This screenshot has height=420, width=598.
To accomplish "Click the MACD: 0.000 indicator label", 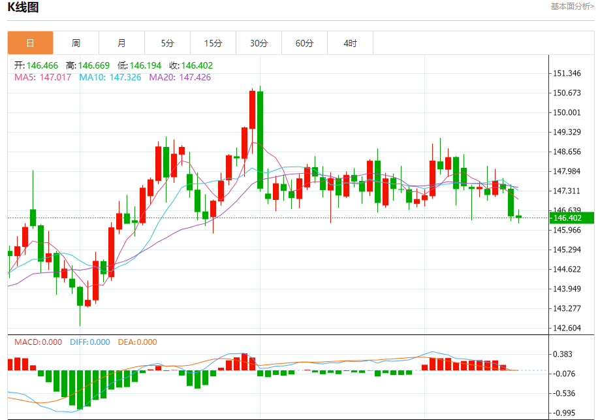I will (x=39, y=342).
